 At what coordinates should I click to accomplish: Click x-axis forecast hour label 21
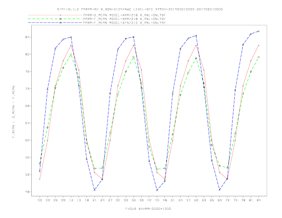click(x=94, y=200)
